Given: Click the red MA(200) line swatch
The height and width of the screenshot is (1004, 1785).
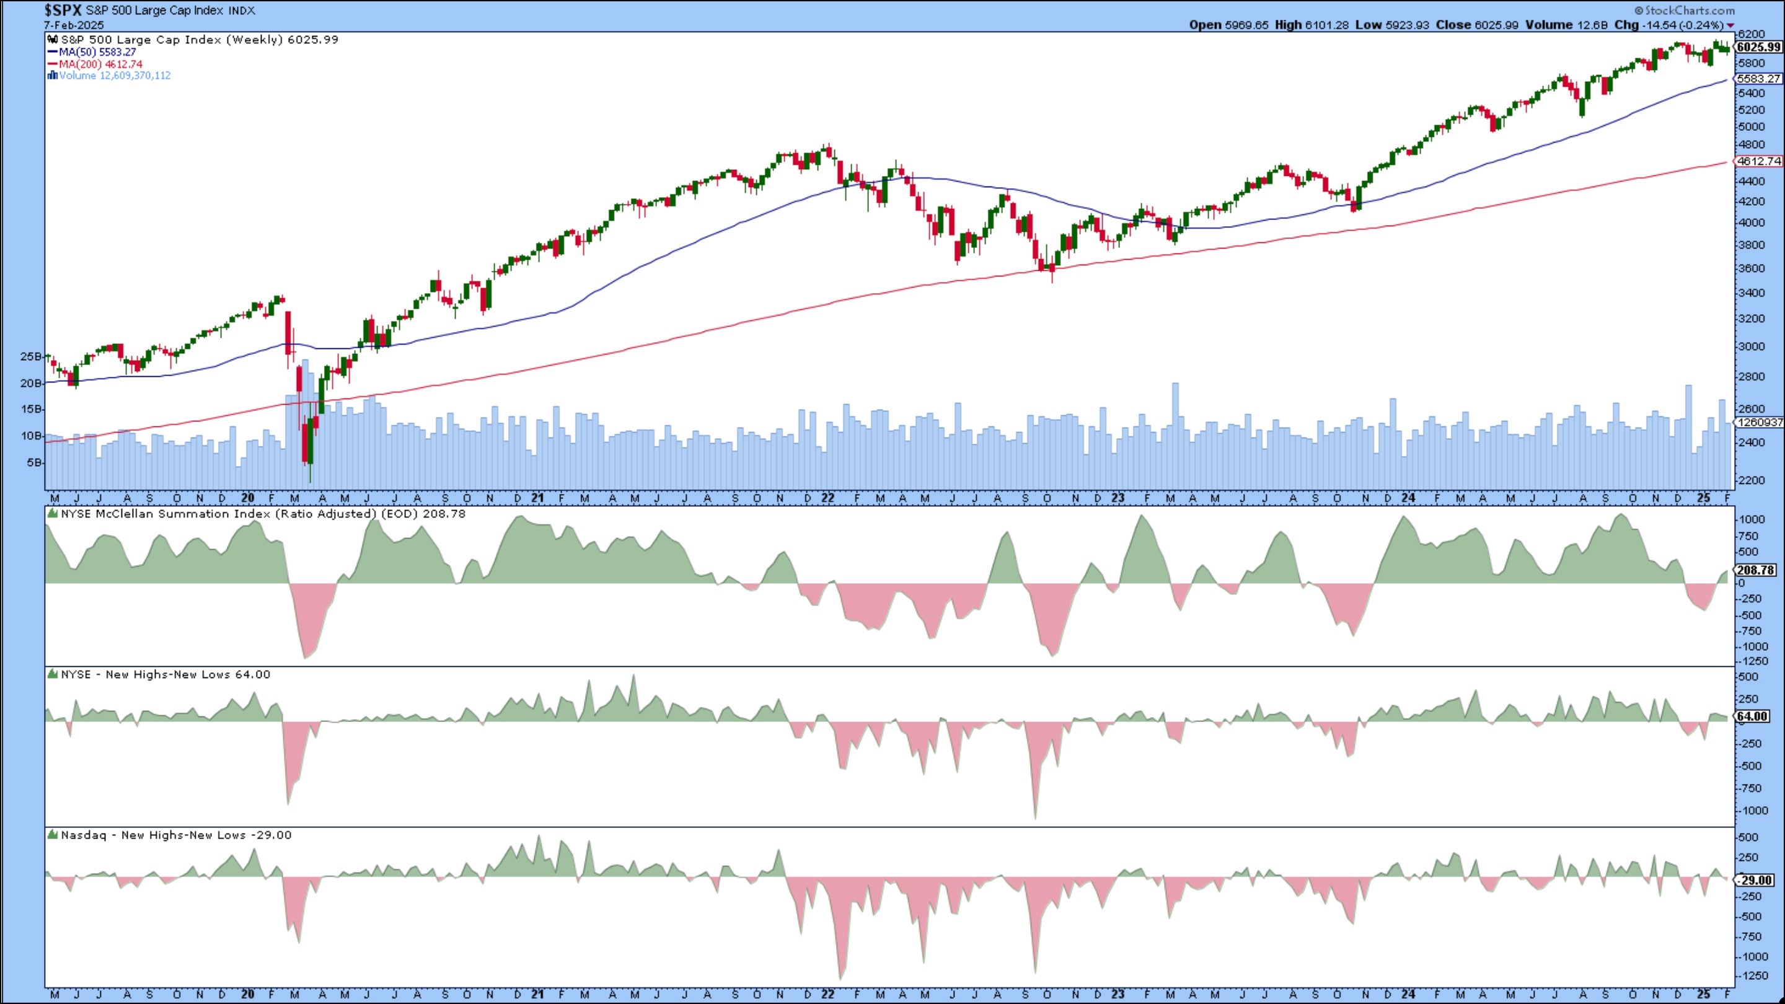Looking at the screenshot, I should [53, 64].
